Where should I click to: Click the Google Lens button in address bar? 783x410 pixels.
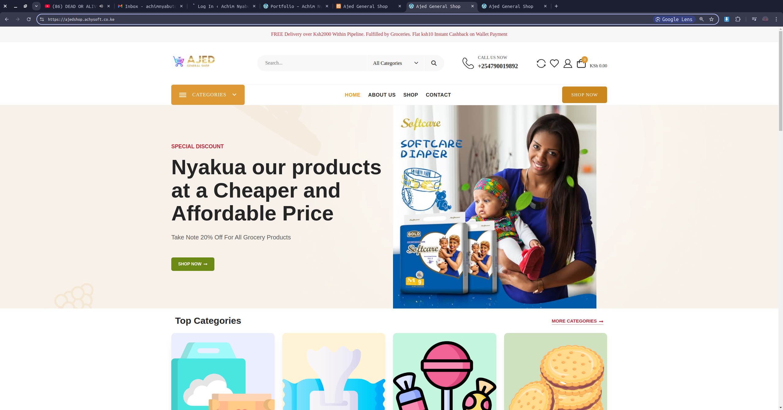674,19
